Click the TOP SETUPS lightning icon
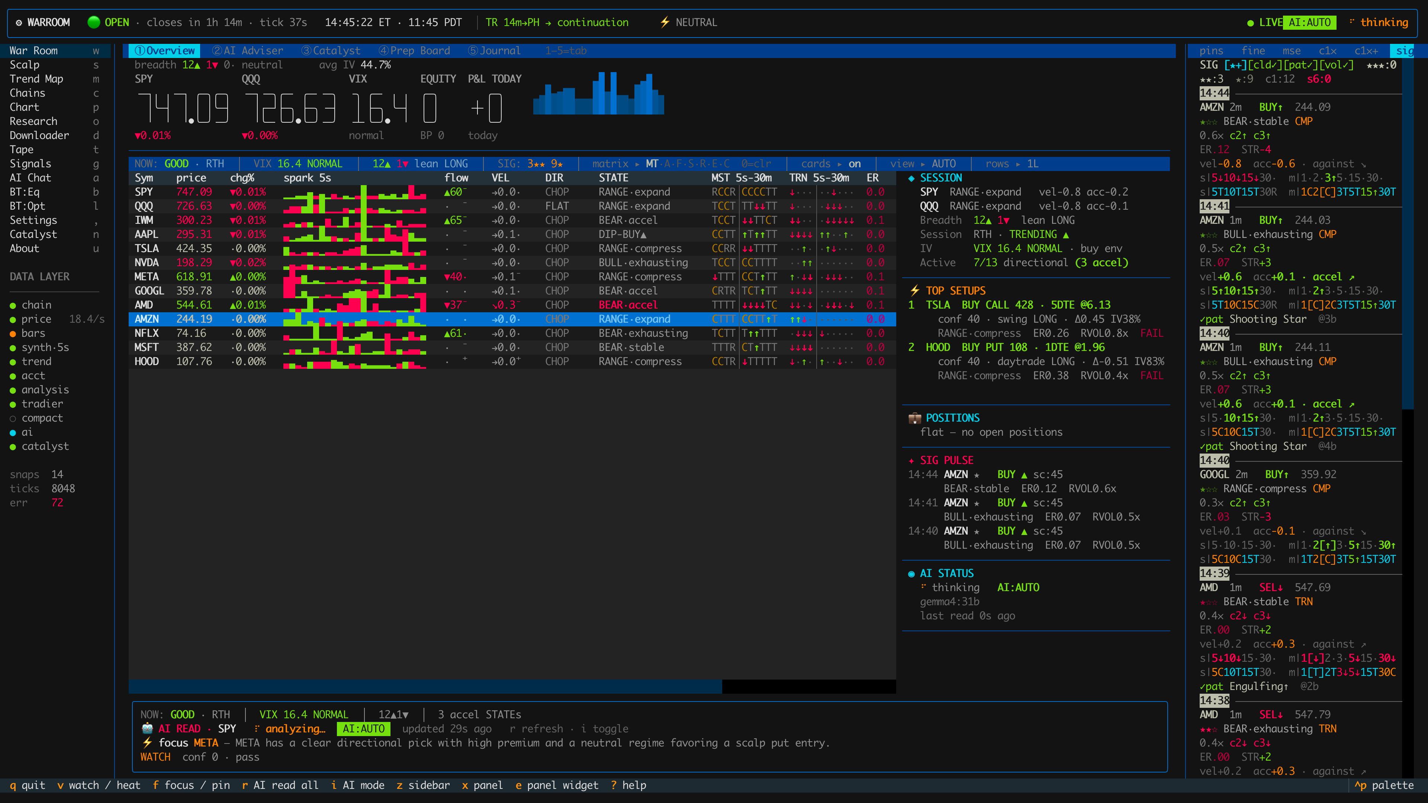1428x803 pixels. 915,291
